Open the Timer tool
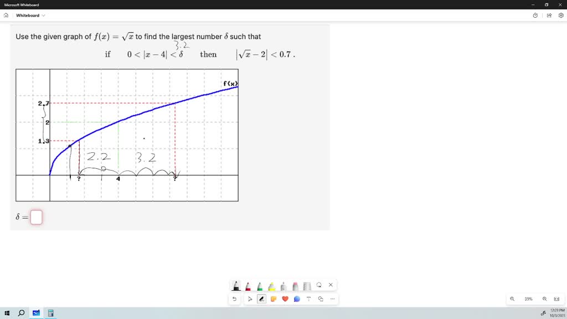 (x=535, y=16)
